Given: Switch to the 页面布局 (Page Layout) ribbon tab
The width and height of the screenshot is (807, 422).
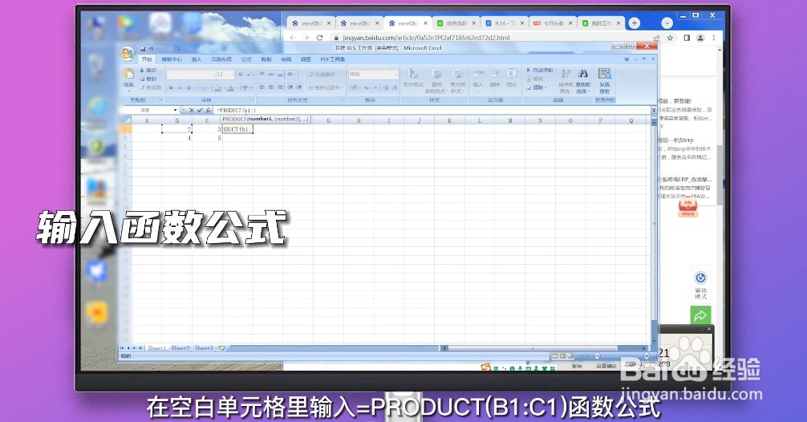Looking at the screenshot, I should click(221, 59).
